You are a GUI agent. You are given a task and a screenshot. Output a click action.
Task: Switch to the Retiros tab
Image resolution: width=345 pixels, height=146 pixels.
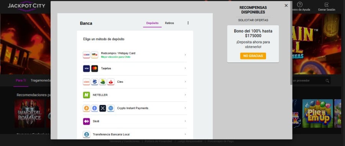point(169,23)
